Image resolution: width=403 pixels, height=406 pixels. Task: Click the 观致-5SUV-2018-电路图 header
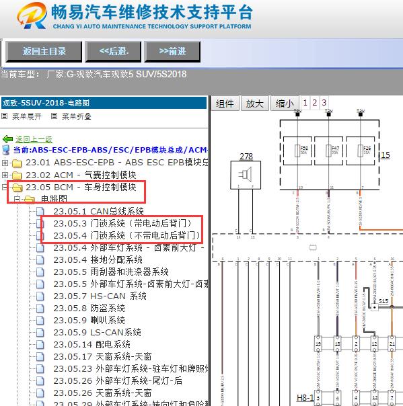click(x=104, y=103)
